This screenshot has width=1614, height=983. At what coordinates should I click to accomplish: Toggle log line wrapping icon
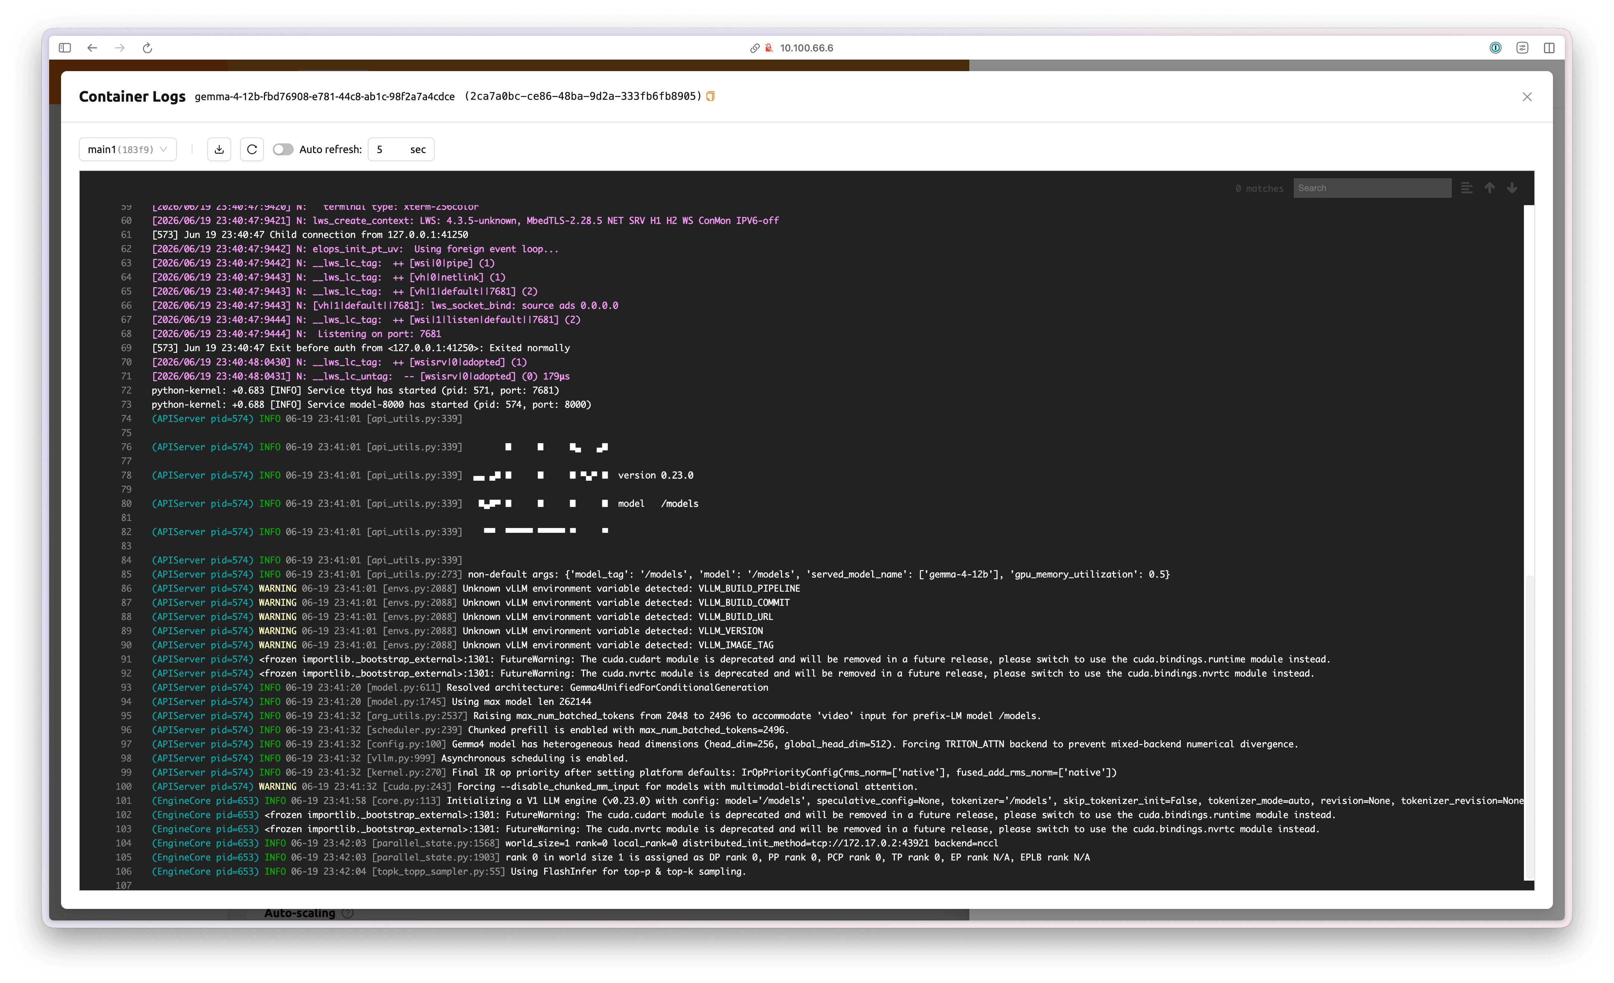coord(1467,188)
